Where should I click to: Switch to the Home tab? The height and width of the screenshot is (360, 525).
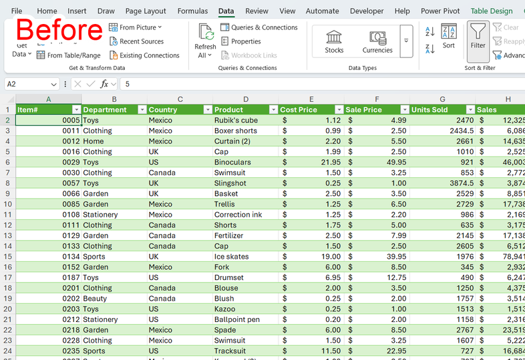(47, 11)
